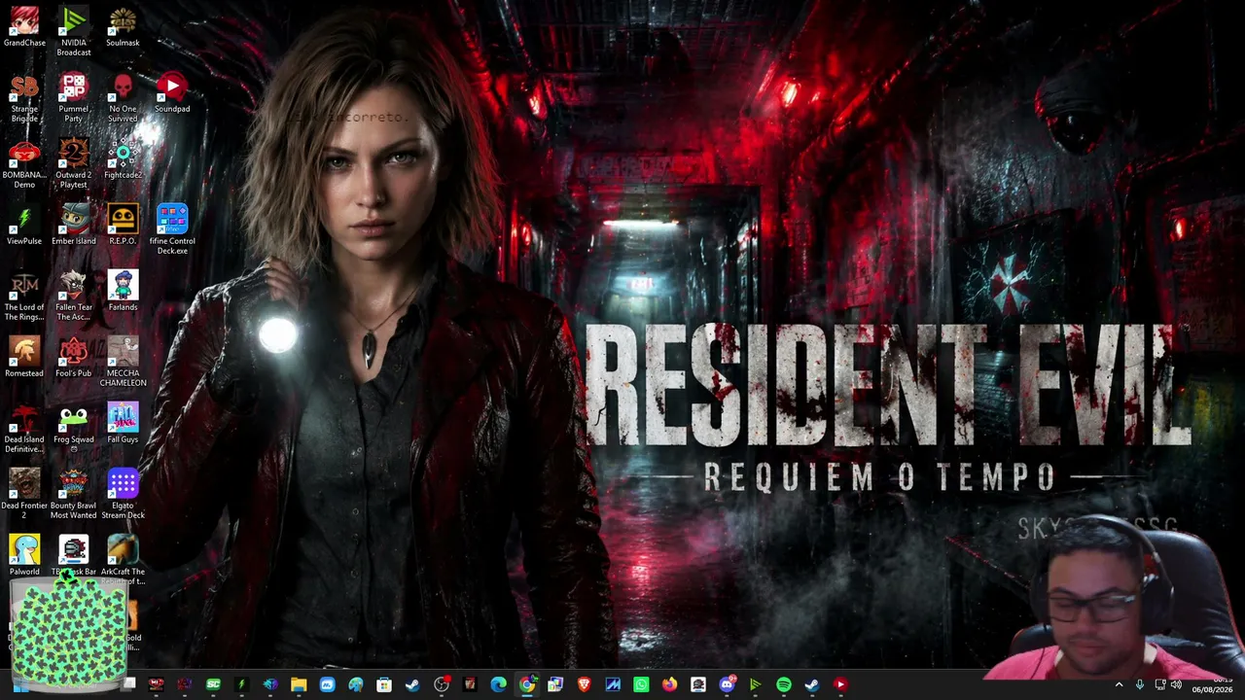Select the Fightcade2 desktop icon

click(x=123, y=160)
